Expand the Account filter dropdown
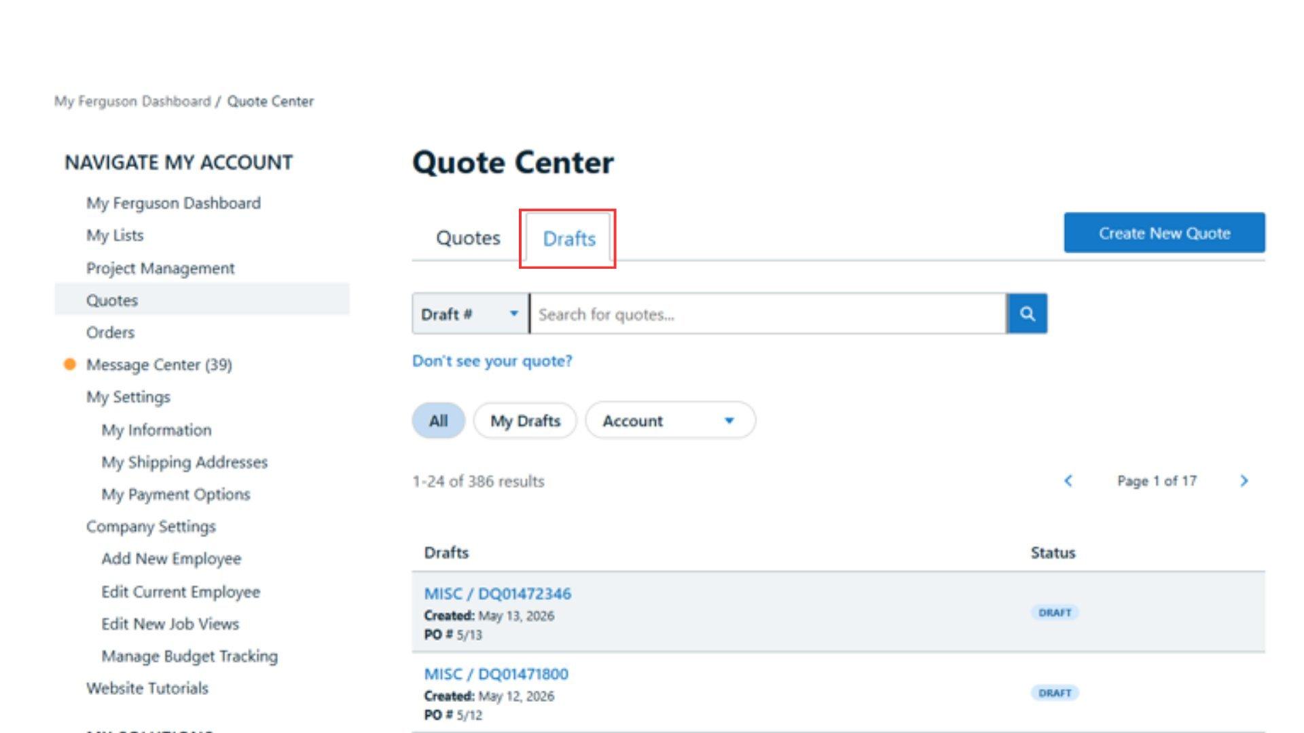1304x733 pixels. [670, 421]
